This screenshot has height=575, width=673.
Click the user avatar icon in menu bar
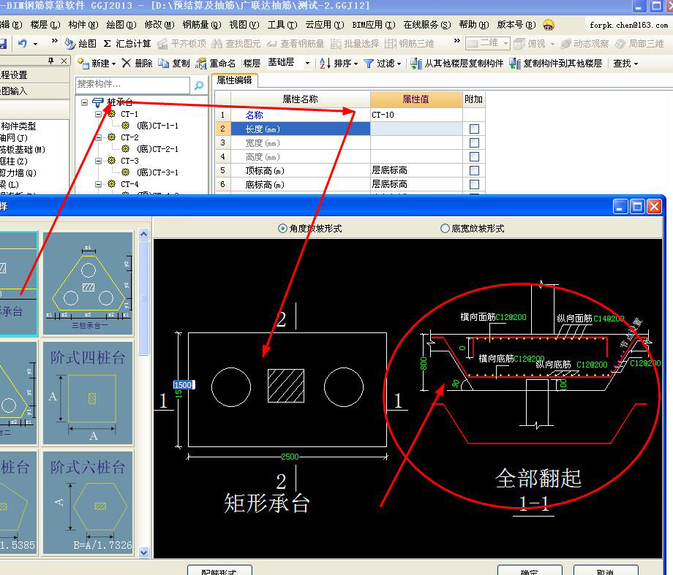tap(548, 25)
